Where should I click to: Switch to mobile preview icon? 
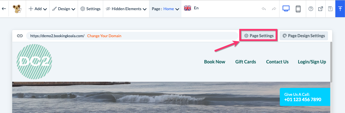click(298, 9)
